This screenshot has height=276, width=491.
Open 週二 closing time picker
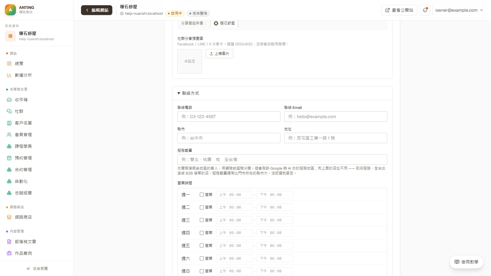pyautogui.click(x=275, y=207)
